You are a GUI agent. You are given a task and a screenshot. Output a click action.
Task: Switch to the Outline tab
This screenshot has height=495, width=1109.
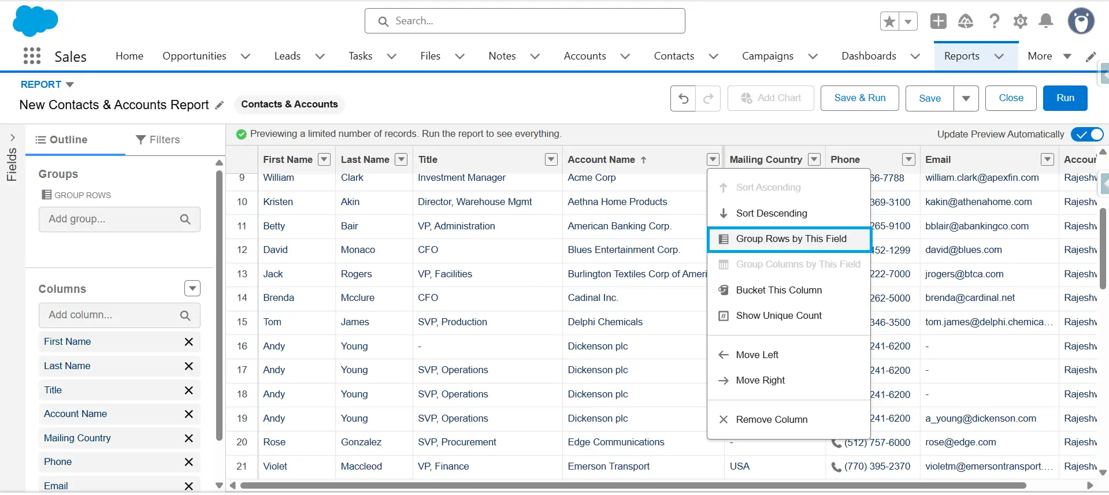tap(61, 140)
